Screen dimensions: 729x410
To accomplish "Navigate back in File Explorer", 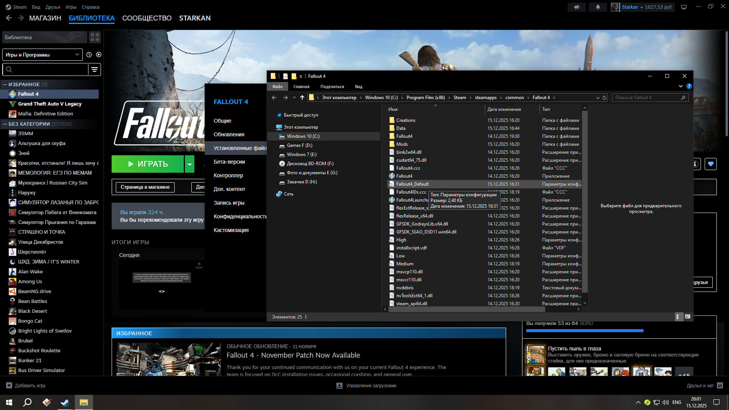I will pos(274,98).
